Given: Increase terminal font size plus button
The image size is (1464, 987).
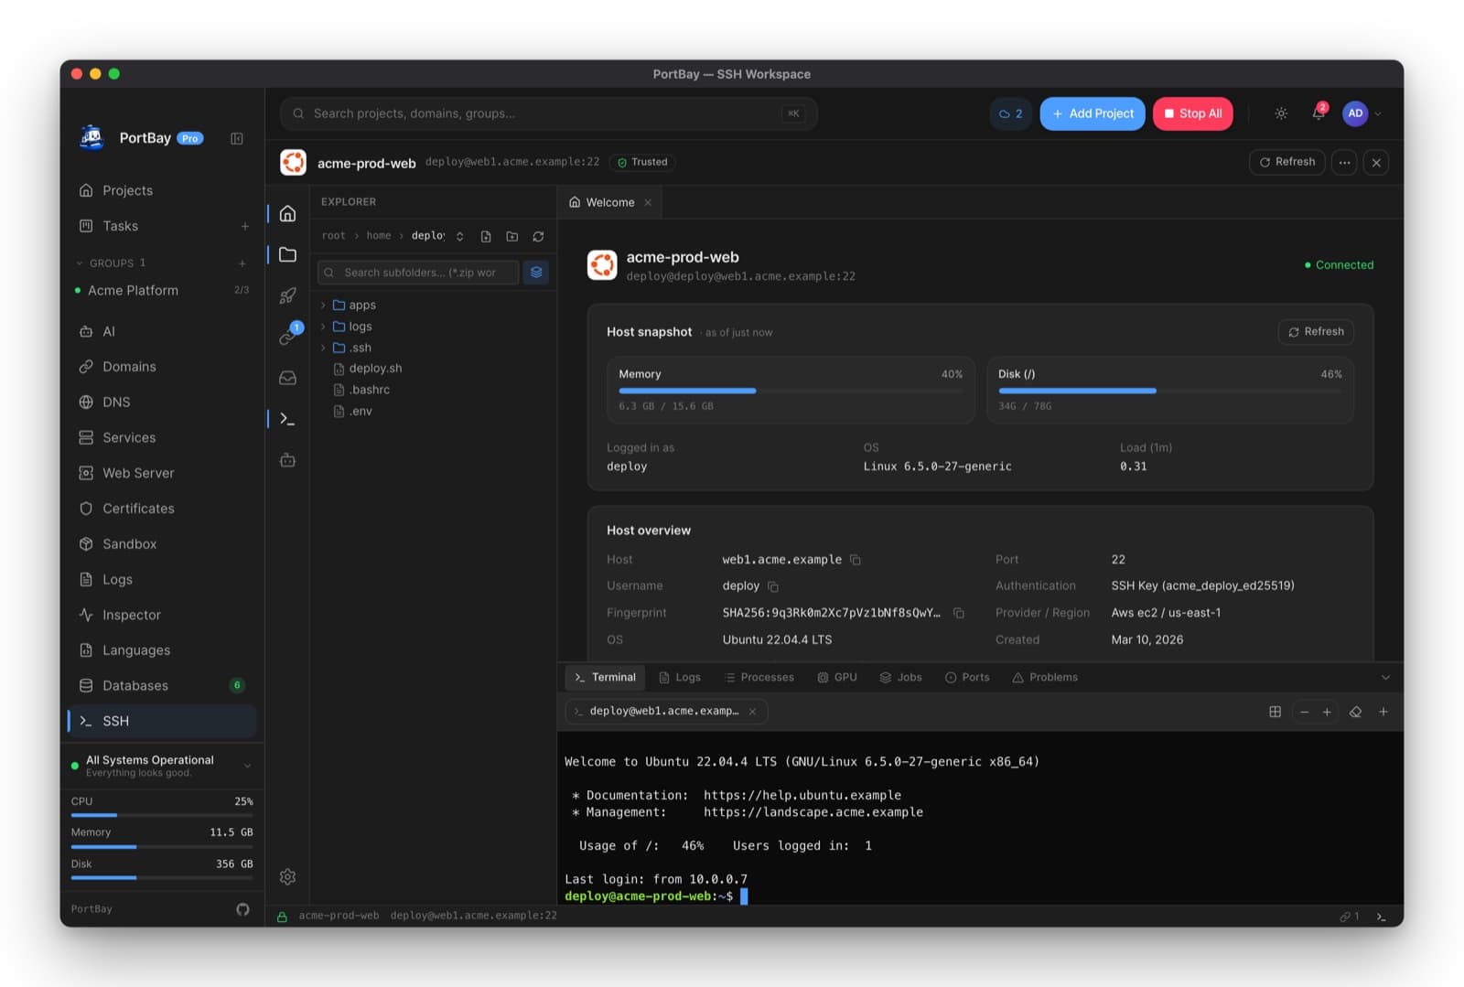Looking at the screenshot, I should pos(1327,712).
